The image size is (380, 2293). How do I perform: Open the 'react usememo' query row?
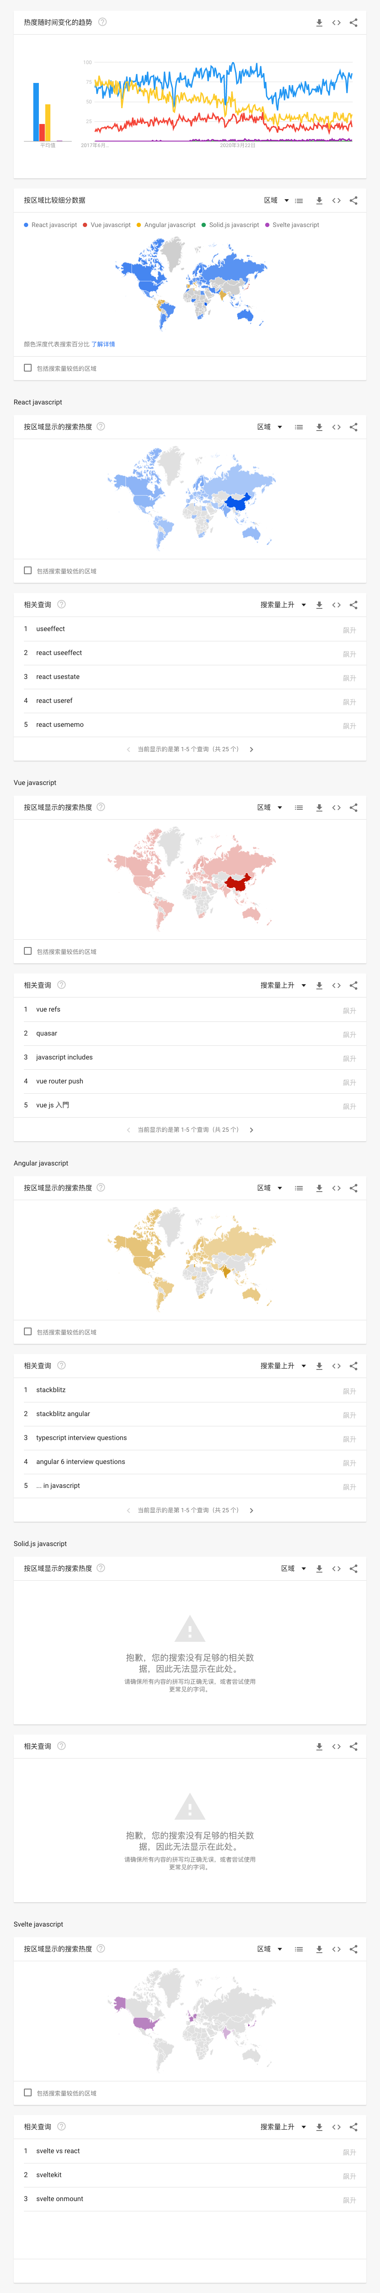[190, 725]
